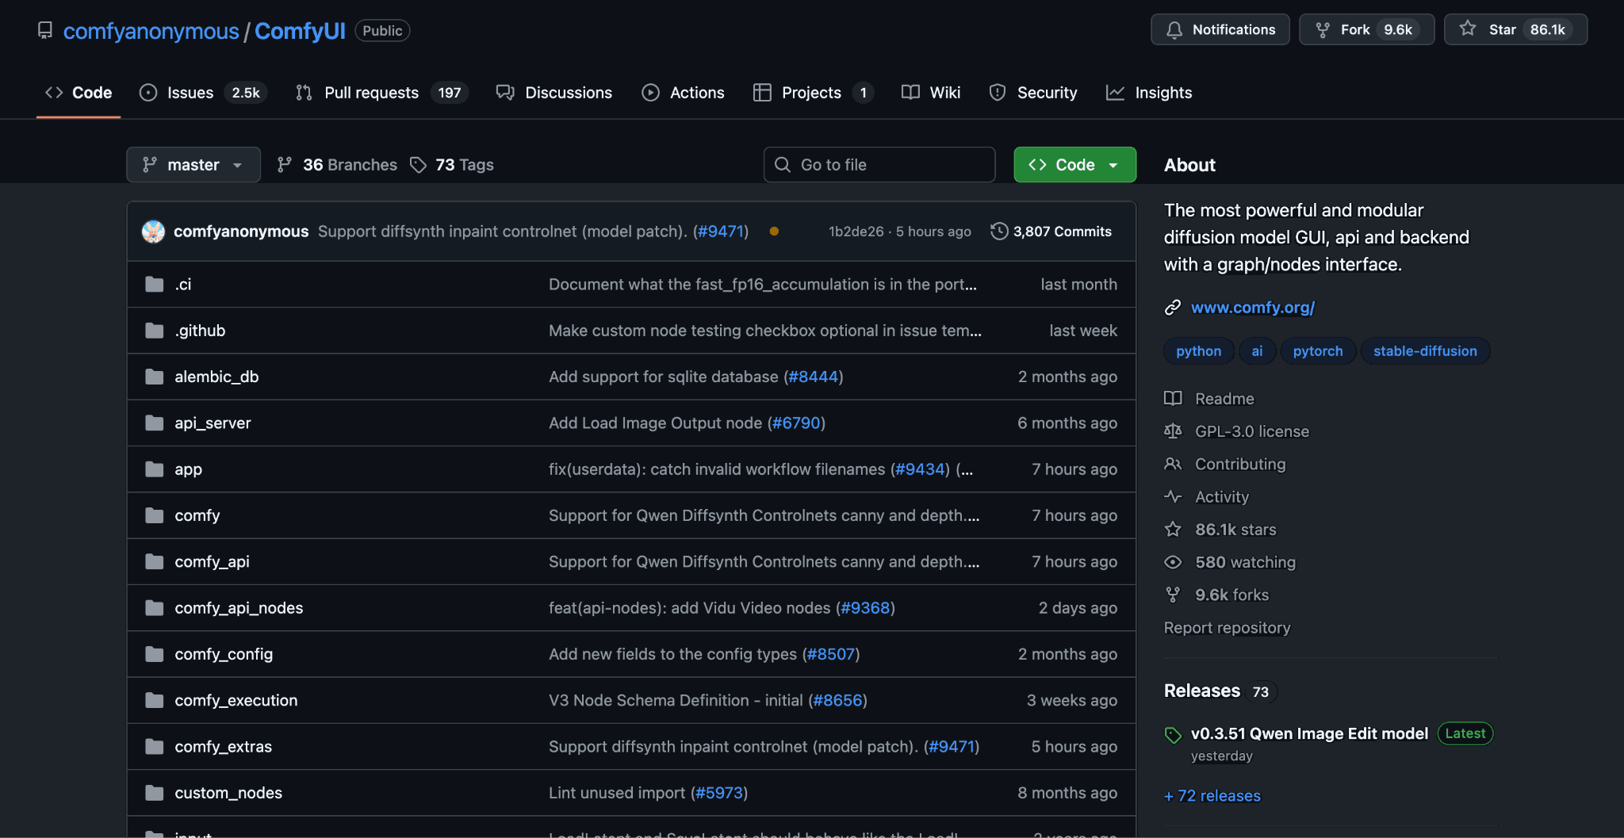Open the Notifications subscription button
Viewport: 1624px width, 838px height.
coord(1220,30)
